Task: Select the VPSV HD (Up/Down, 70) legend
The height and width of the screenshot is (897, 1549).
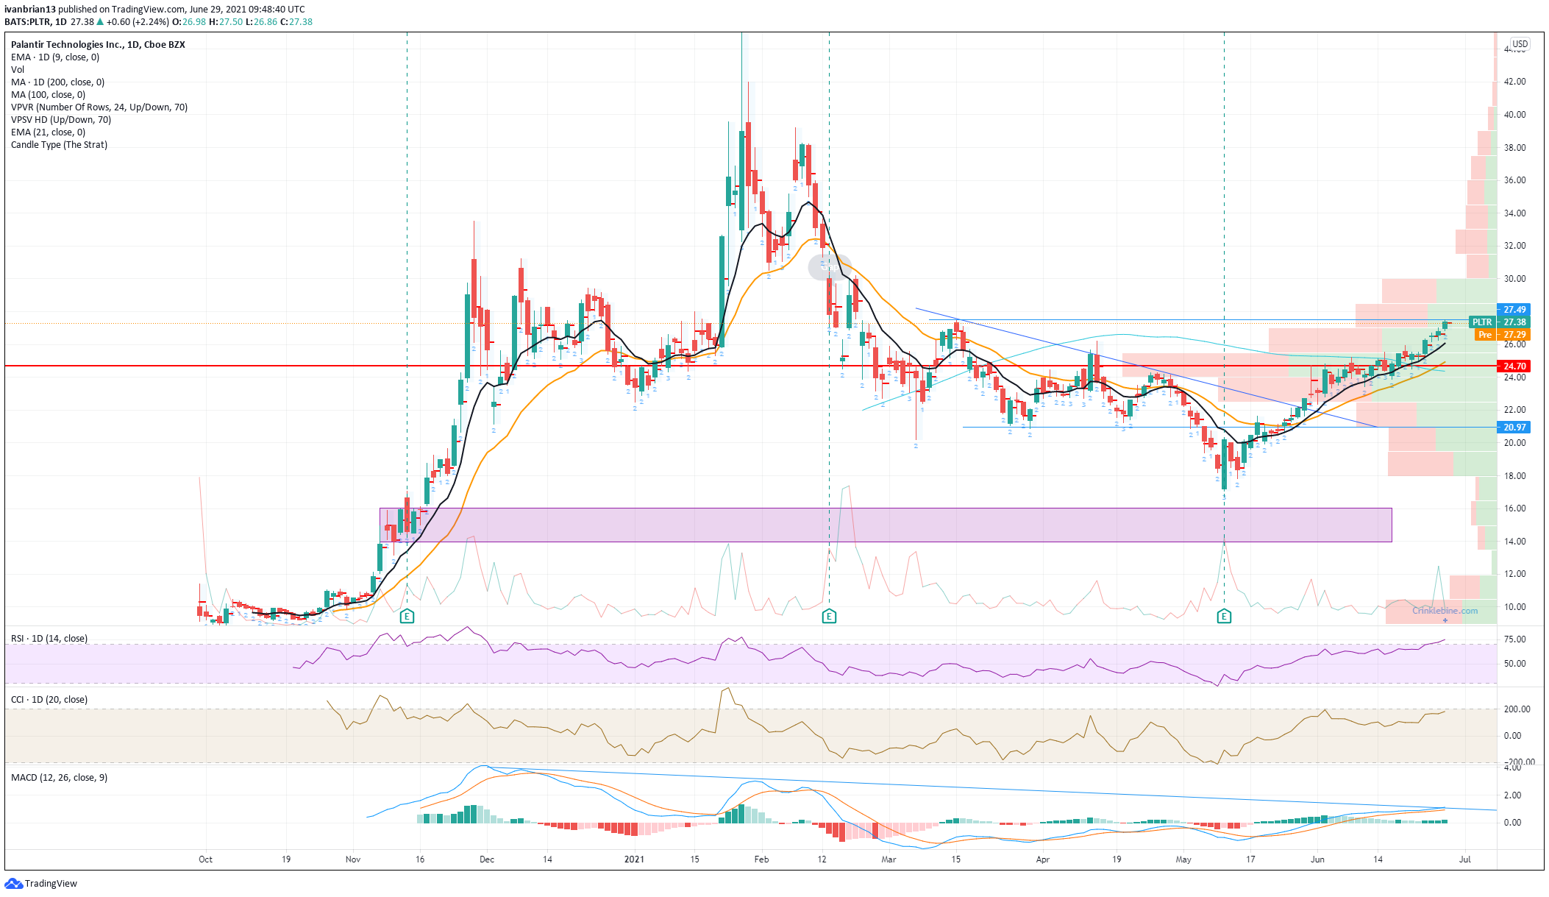Action: (x=61, y=120)
